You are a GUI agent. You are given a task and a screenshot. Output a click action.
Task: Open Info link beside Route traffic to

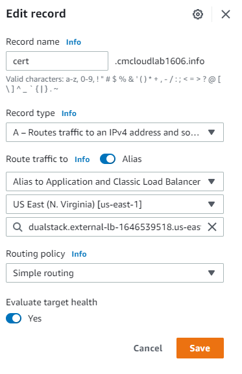82,159
